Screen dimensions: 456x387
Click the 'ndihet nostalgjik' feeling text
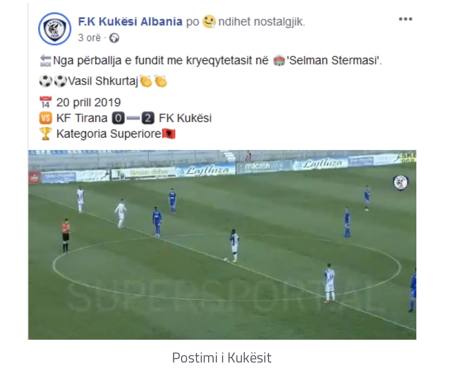click(261, 22)
